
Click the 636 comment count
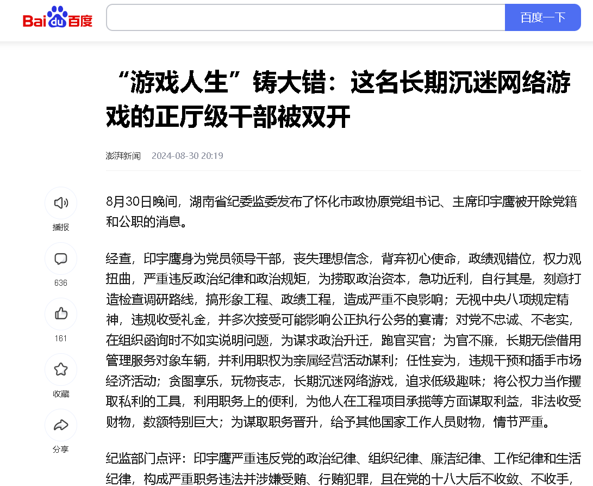(61, 283)
